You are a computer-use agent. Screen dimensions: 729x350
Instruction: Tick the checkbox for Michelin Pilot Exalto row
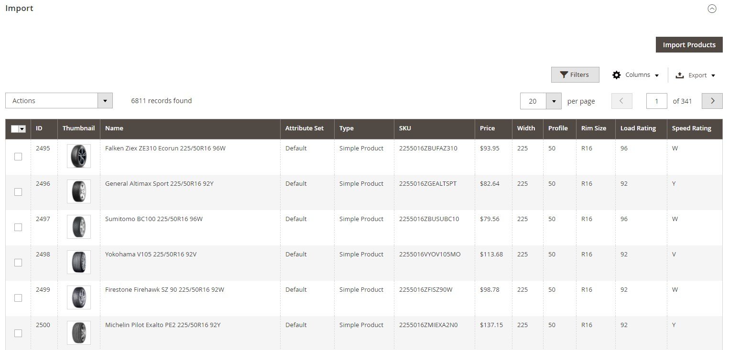[x=18, y=333]
